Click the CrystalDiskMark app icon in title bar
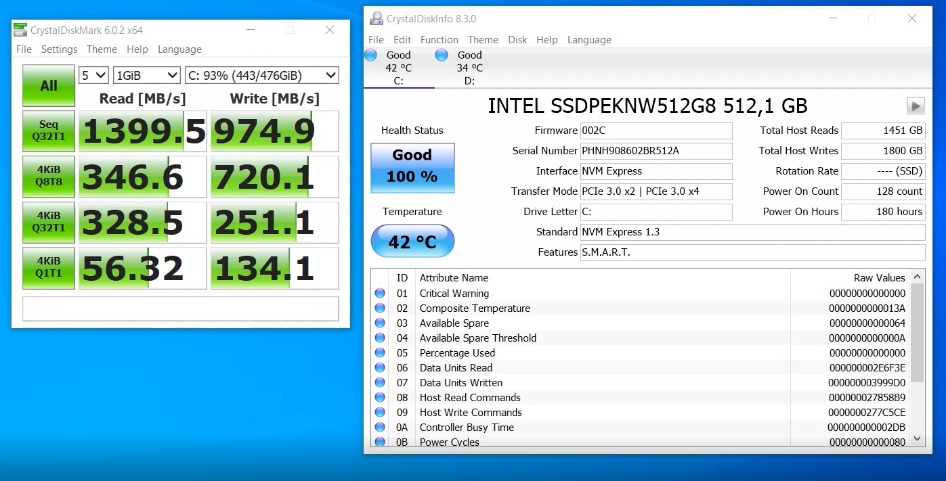 pos(21,30)
